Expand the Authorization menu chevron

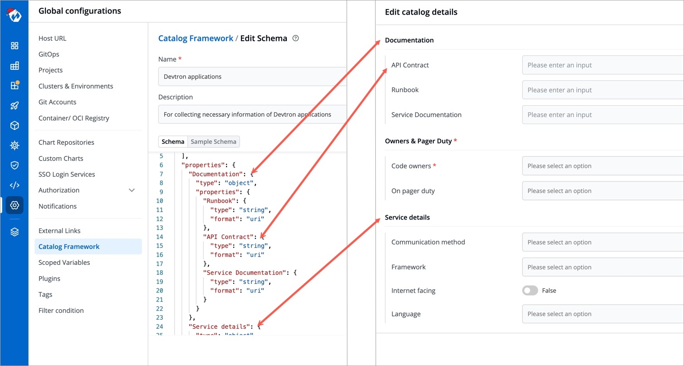coord(132,190)
